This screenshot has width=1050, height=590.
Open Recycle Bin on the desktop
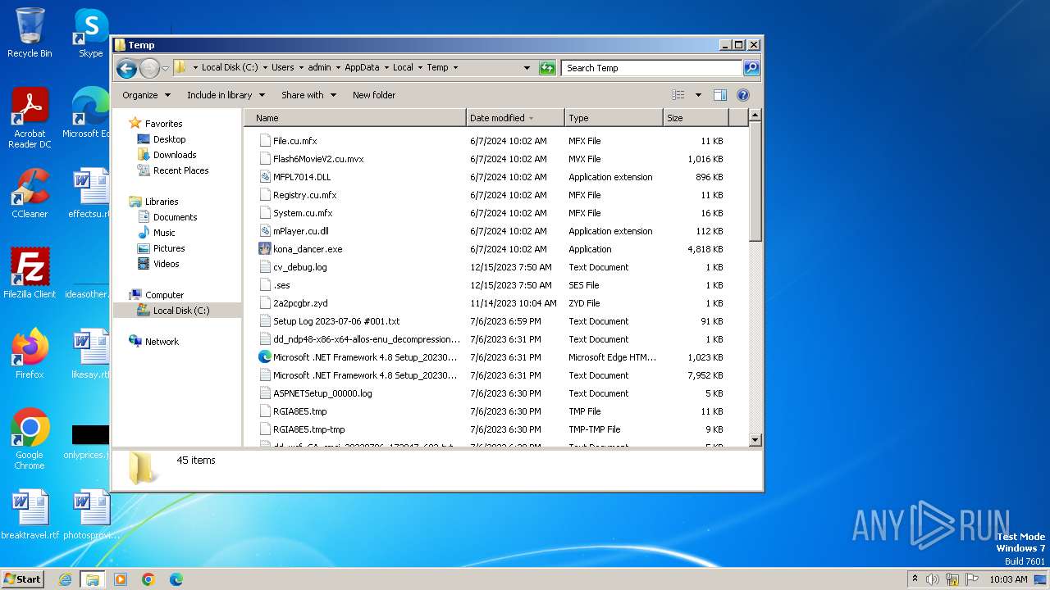(30, 33)
